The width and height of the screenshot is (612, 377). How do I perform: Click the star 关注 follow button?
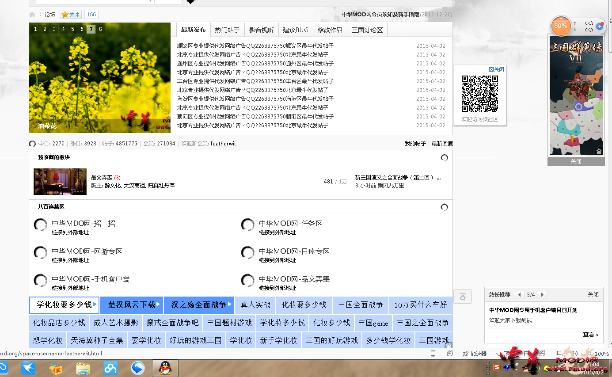pyautogui.click(x=71, y=15)
